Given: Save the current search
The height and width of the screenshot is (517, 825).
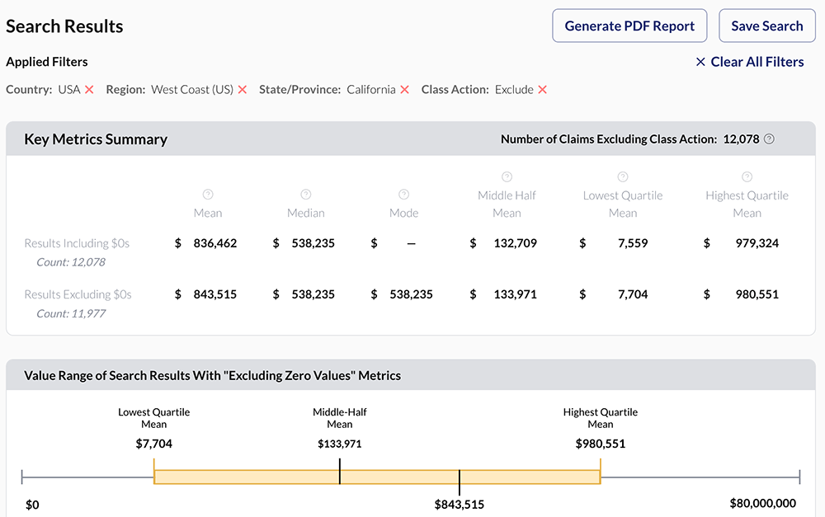Looking at the screenshot, I should pyautogui.click(x=766, y=26).
